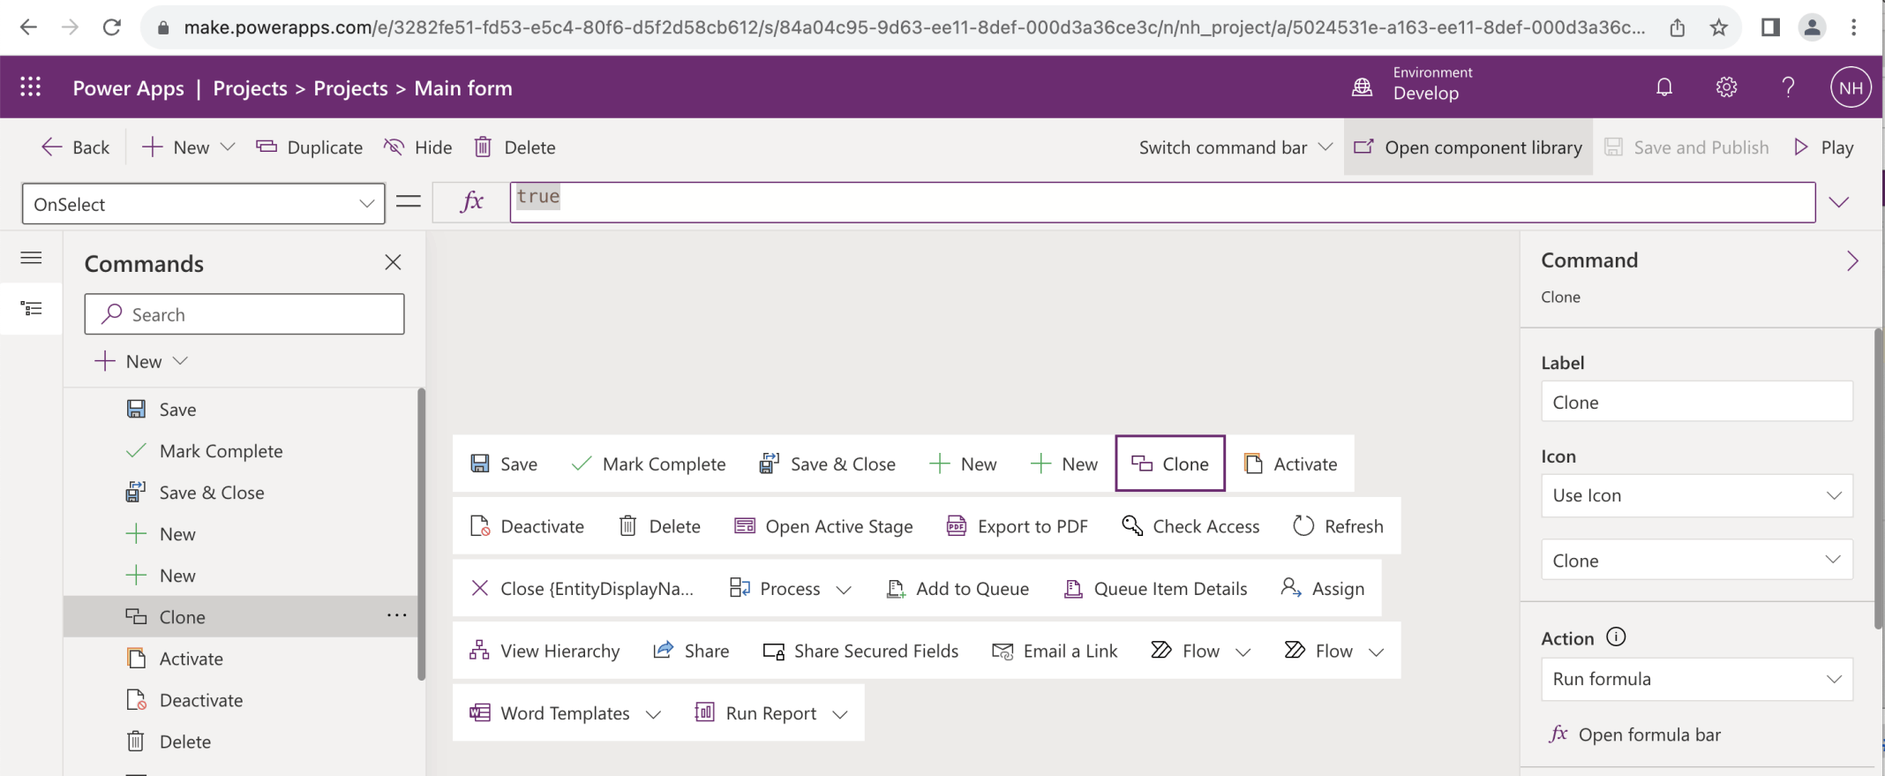Select Deactivate in the Commands list
The width and height of the screenshot is (1885, 776).
201,700
